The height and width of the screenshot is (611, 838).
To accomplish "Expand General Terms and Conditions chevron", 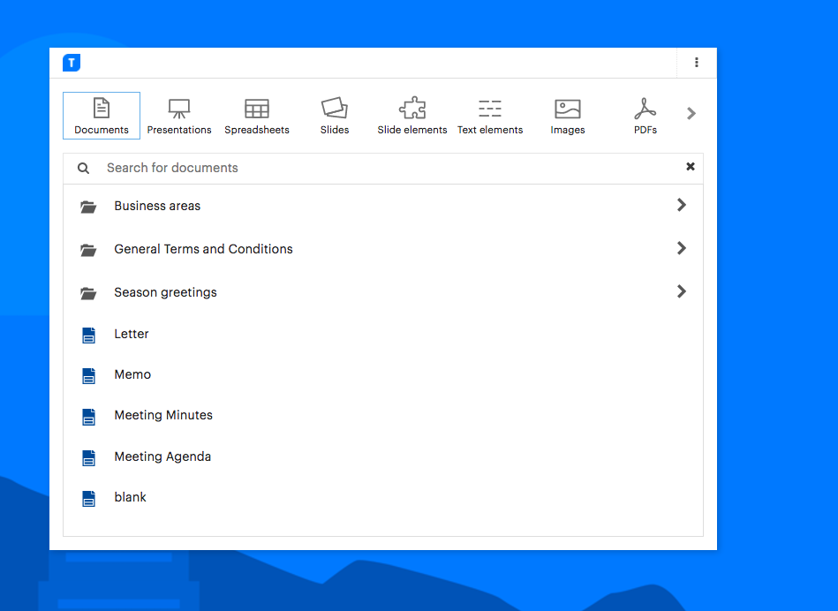I will click(682, 248).
